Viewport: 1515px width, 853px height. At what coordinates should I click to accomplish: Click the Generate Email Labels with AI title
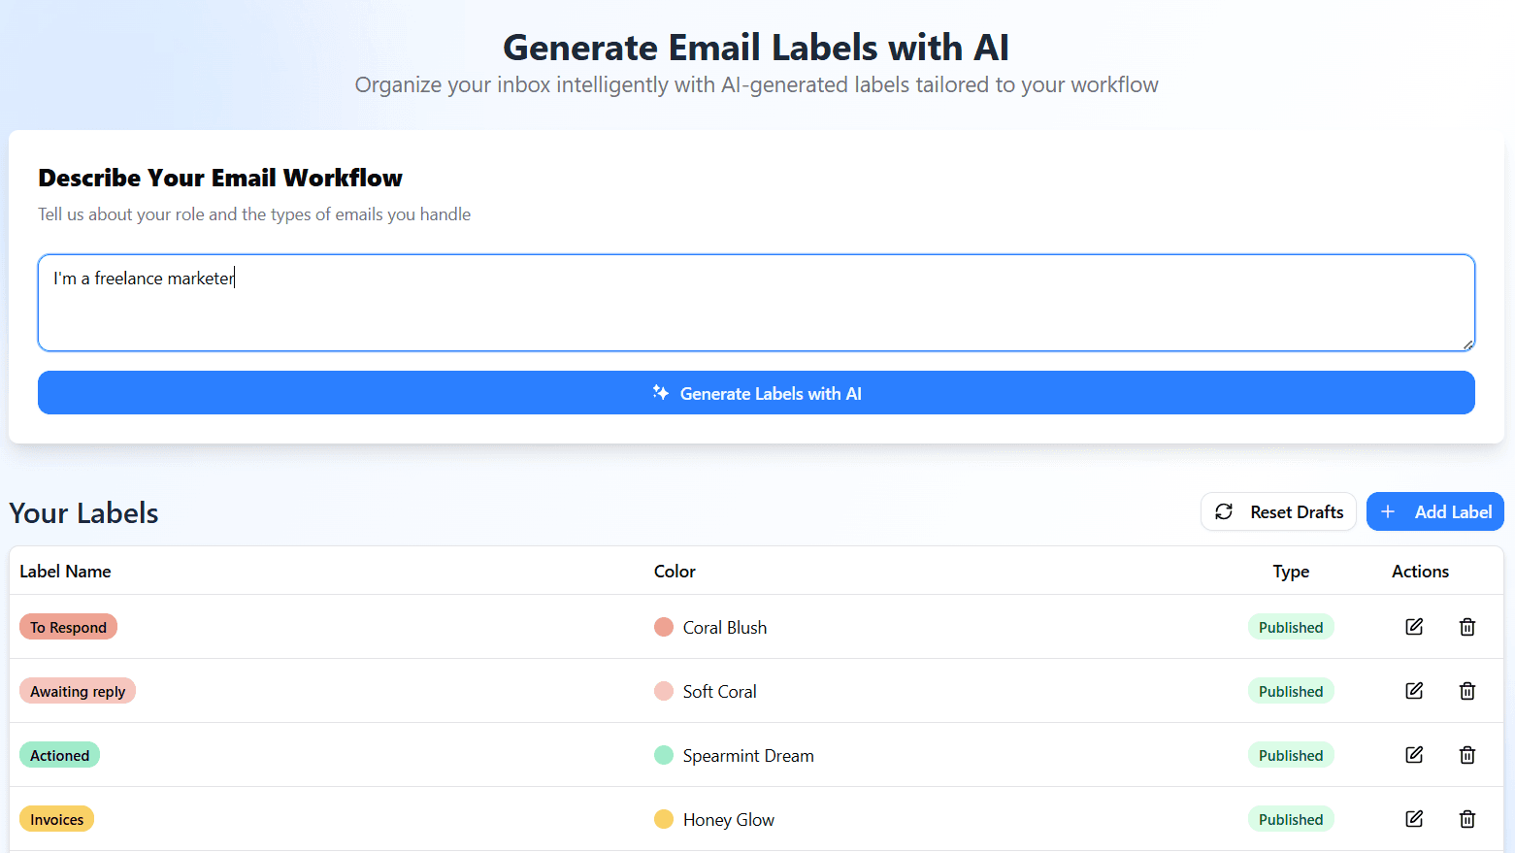click(x=756, y=47)
